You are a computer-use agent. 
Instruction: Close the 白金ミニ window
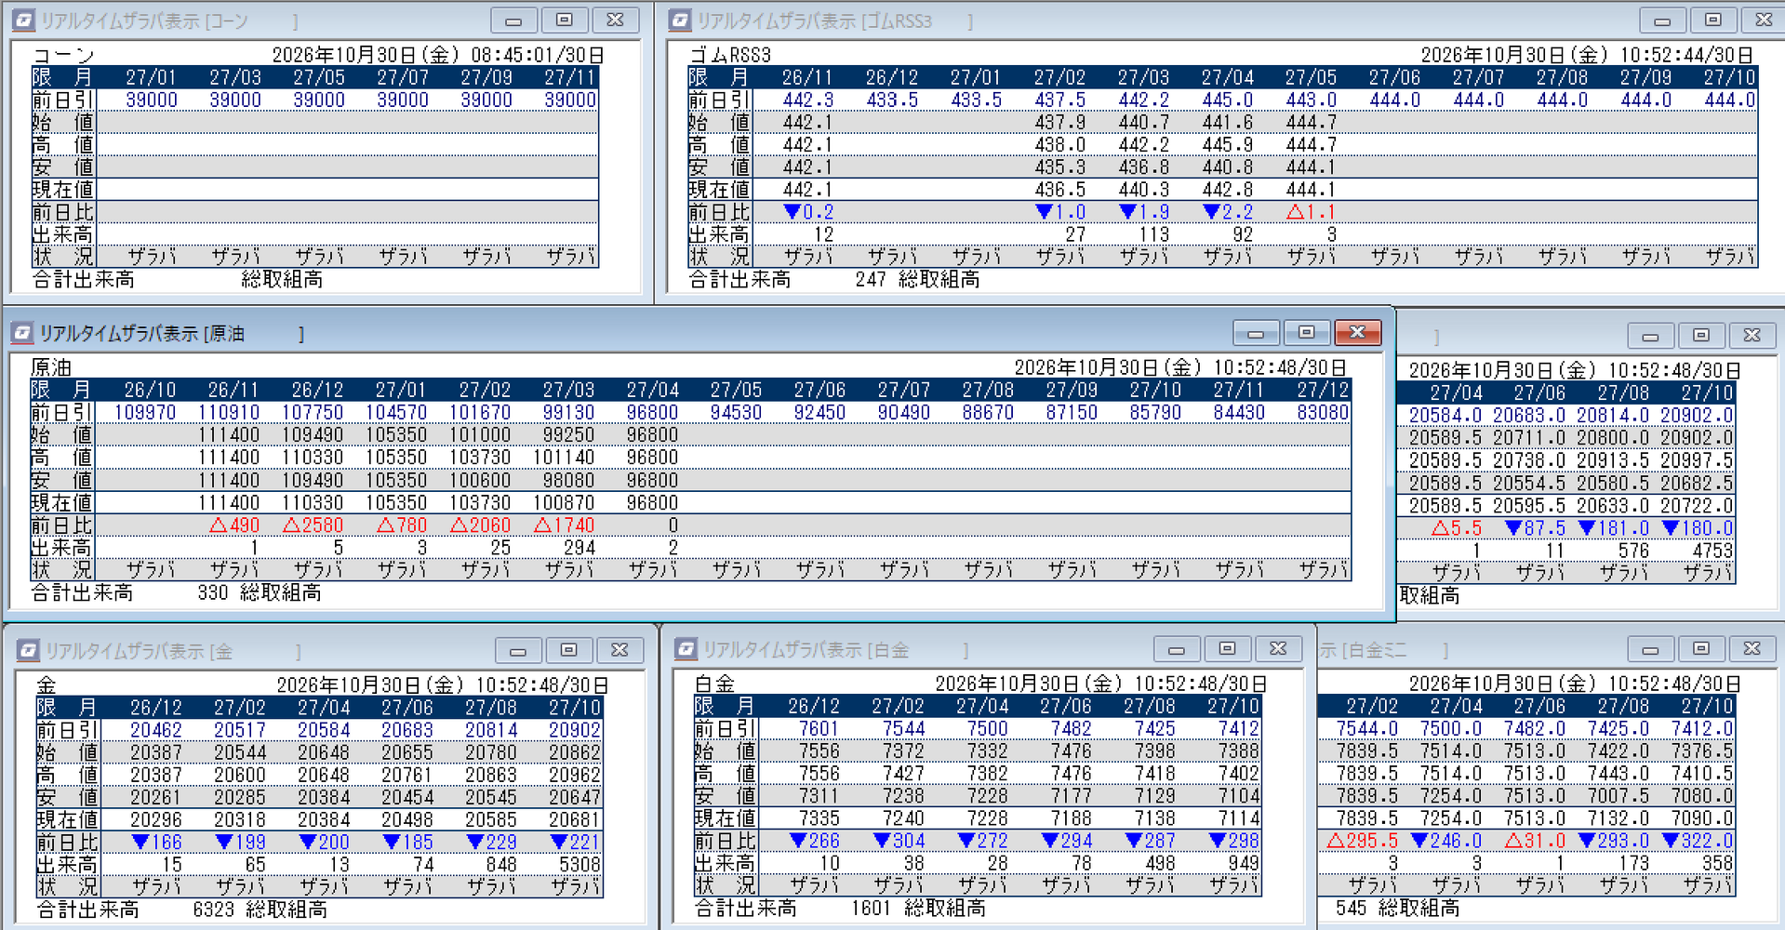[1752, 648]
